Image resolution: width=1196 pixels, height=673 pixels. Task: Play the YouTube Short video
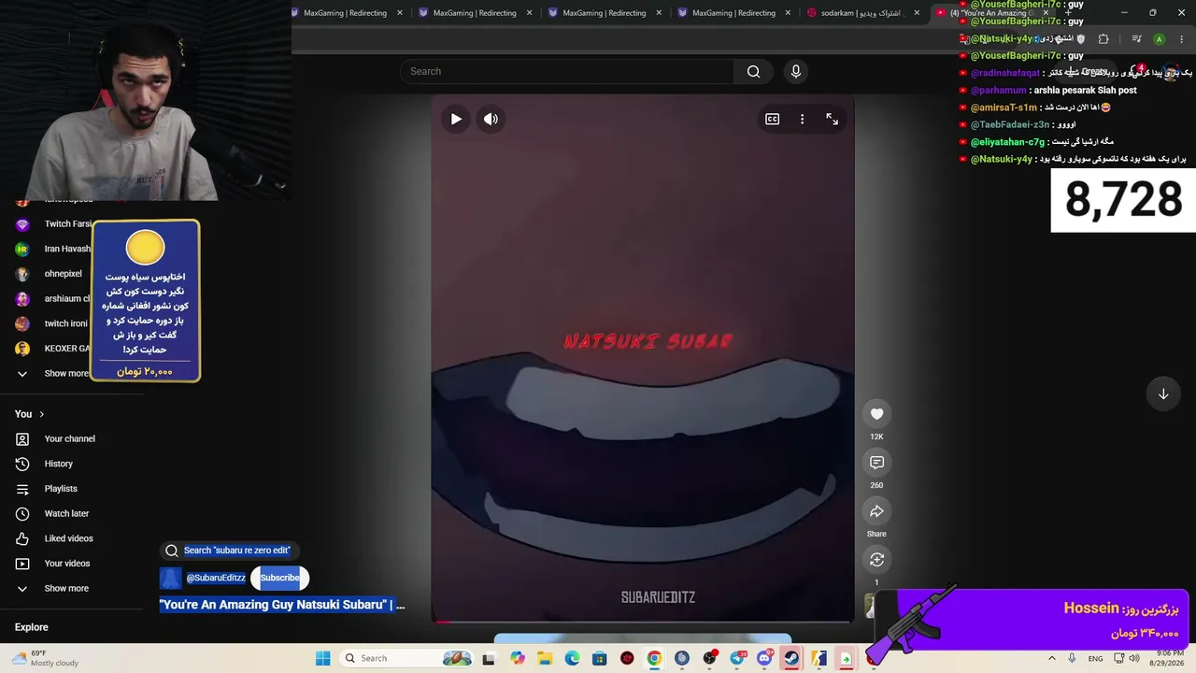456,119
